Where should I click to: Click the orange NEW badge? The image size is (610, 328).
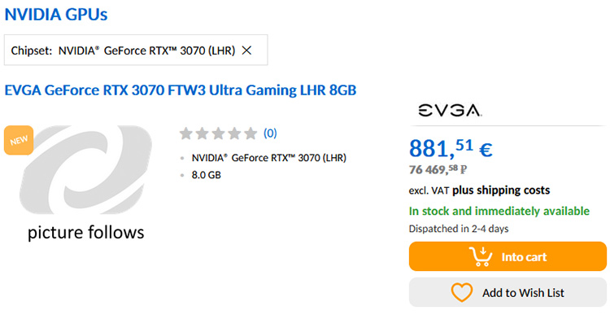coord(18,140)
